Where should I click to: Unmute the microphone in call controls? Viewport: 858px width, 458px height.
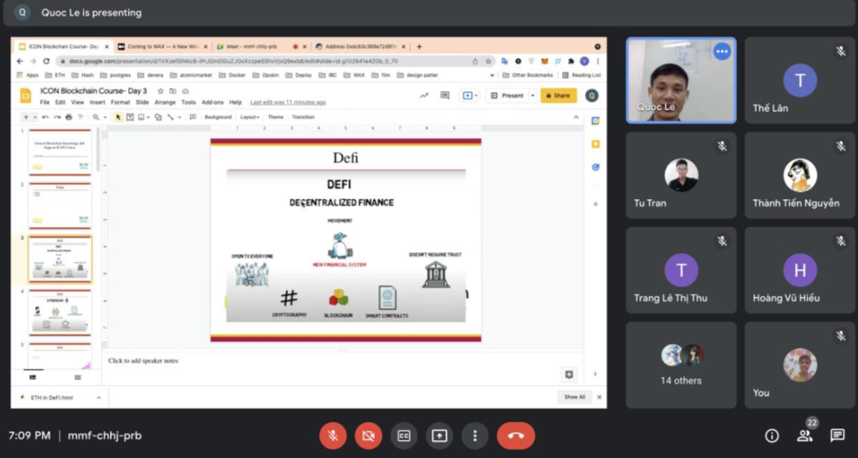333,435
